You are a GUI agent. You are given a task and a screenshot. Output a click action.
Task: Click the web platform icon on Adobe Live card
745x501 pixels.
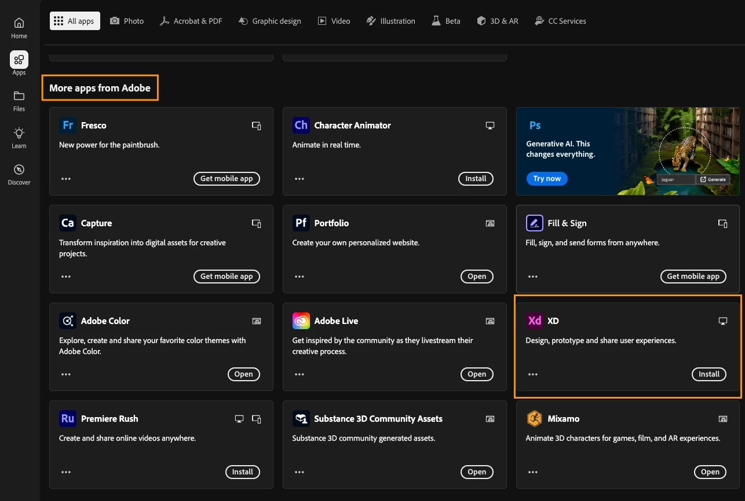tap(490, 321)
